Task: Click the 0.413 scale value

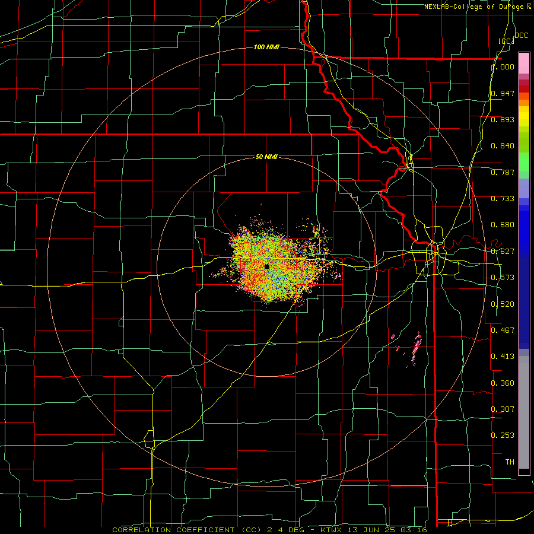Action: (503, 357)
